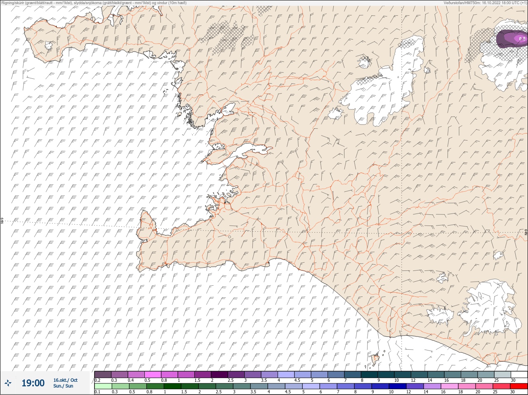The width and height of the screenshot is (528, 395).
Task: Select the navy blue 10 swatch, lower legend
Action: [398, 386]
